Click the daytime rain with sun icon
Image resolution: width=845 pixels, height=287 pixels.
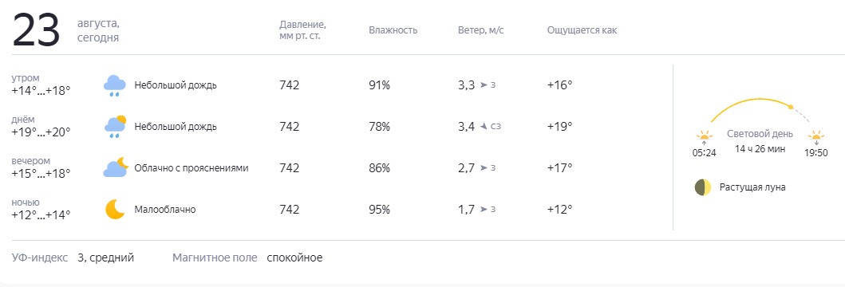tap(114, 127)
